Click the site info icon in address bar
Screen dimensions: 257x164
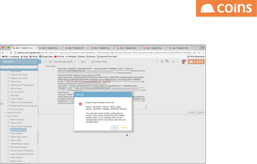point(16,53)
